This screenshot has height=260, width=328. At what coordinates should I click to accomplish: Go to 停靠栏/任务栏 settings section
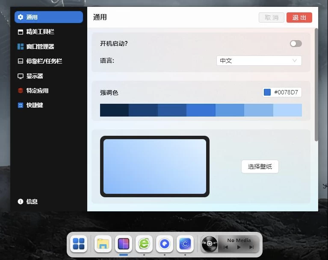[x=44, y=61]
